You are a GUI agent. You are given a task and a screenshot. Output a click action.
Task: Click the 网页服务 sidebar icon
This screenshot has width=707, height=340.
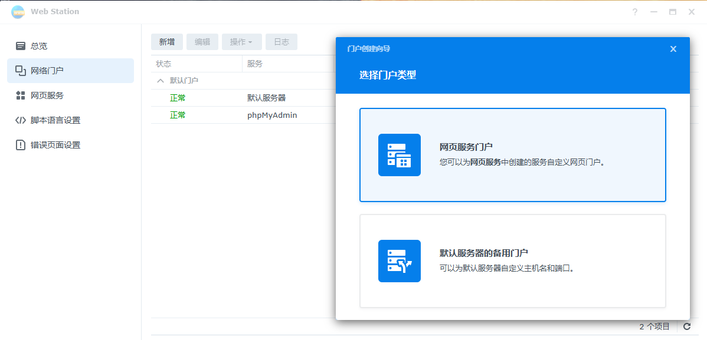tap(20, 95)
